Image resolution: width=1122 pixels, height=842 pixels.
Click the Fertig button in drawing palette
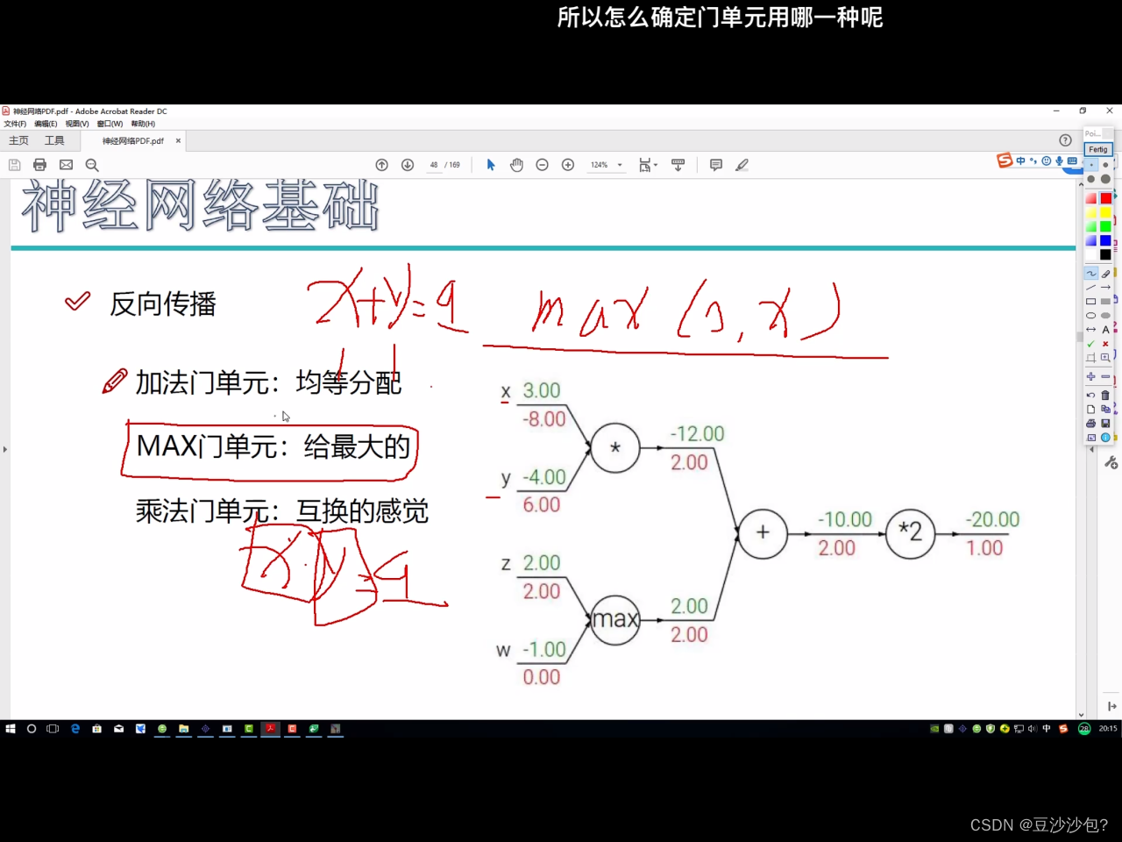click(x=1098, y=149)
